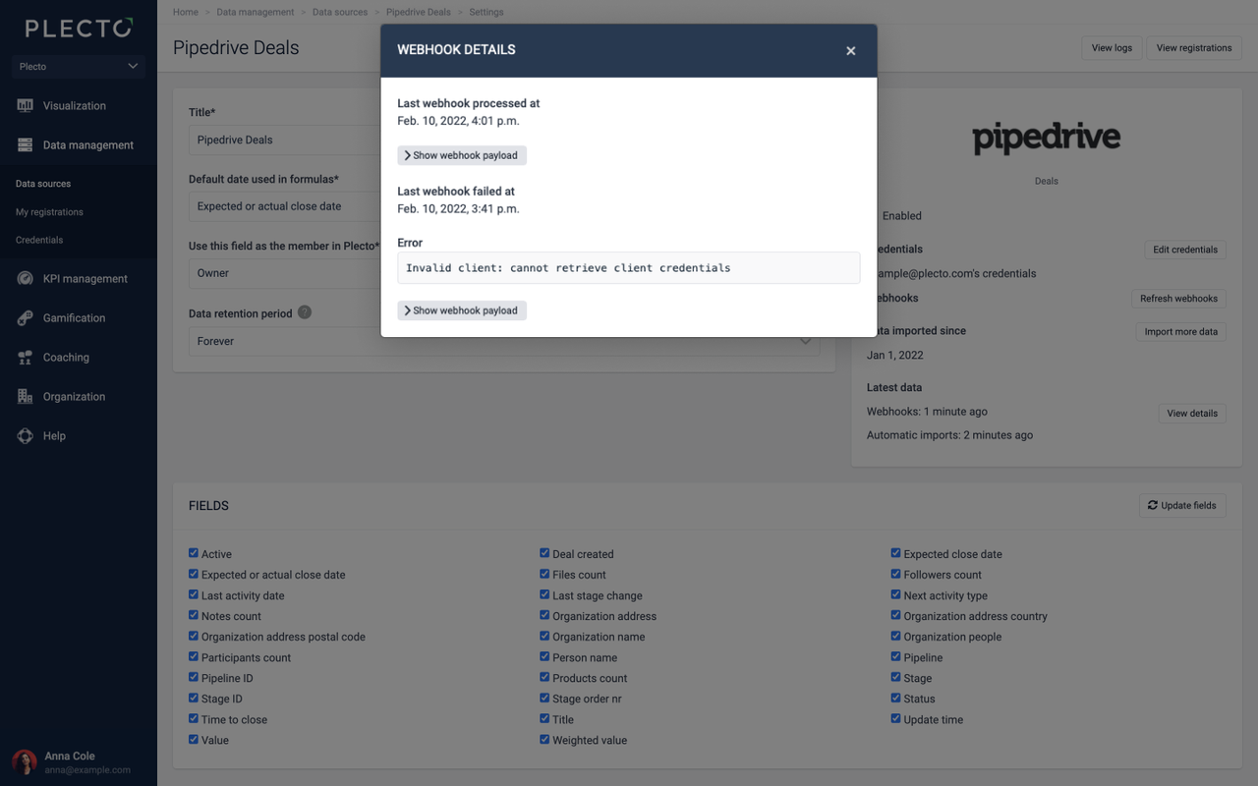Open the Plecto workspace dropdown
Viewport: 1258px width, 786px height.
point(79,67)
